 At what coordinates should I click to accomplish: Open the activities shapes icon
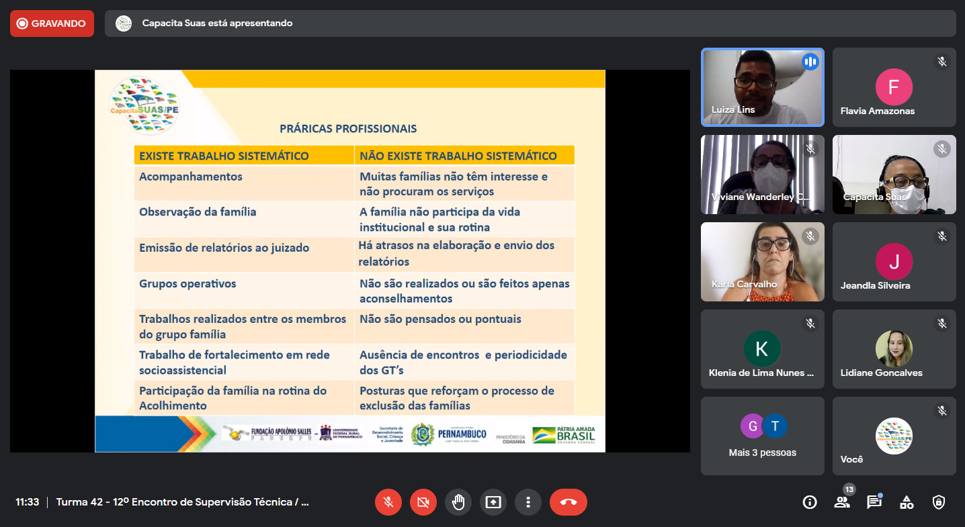(x=907, y=502)
